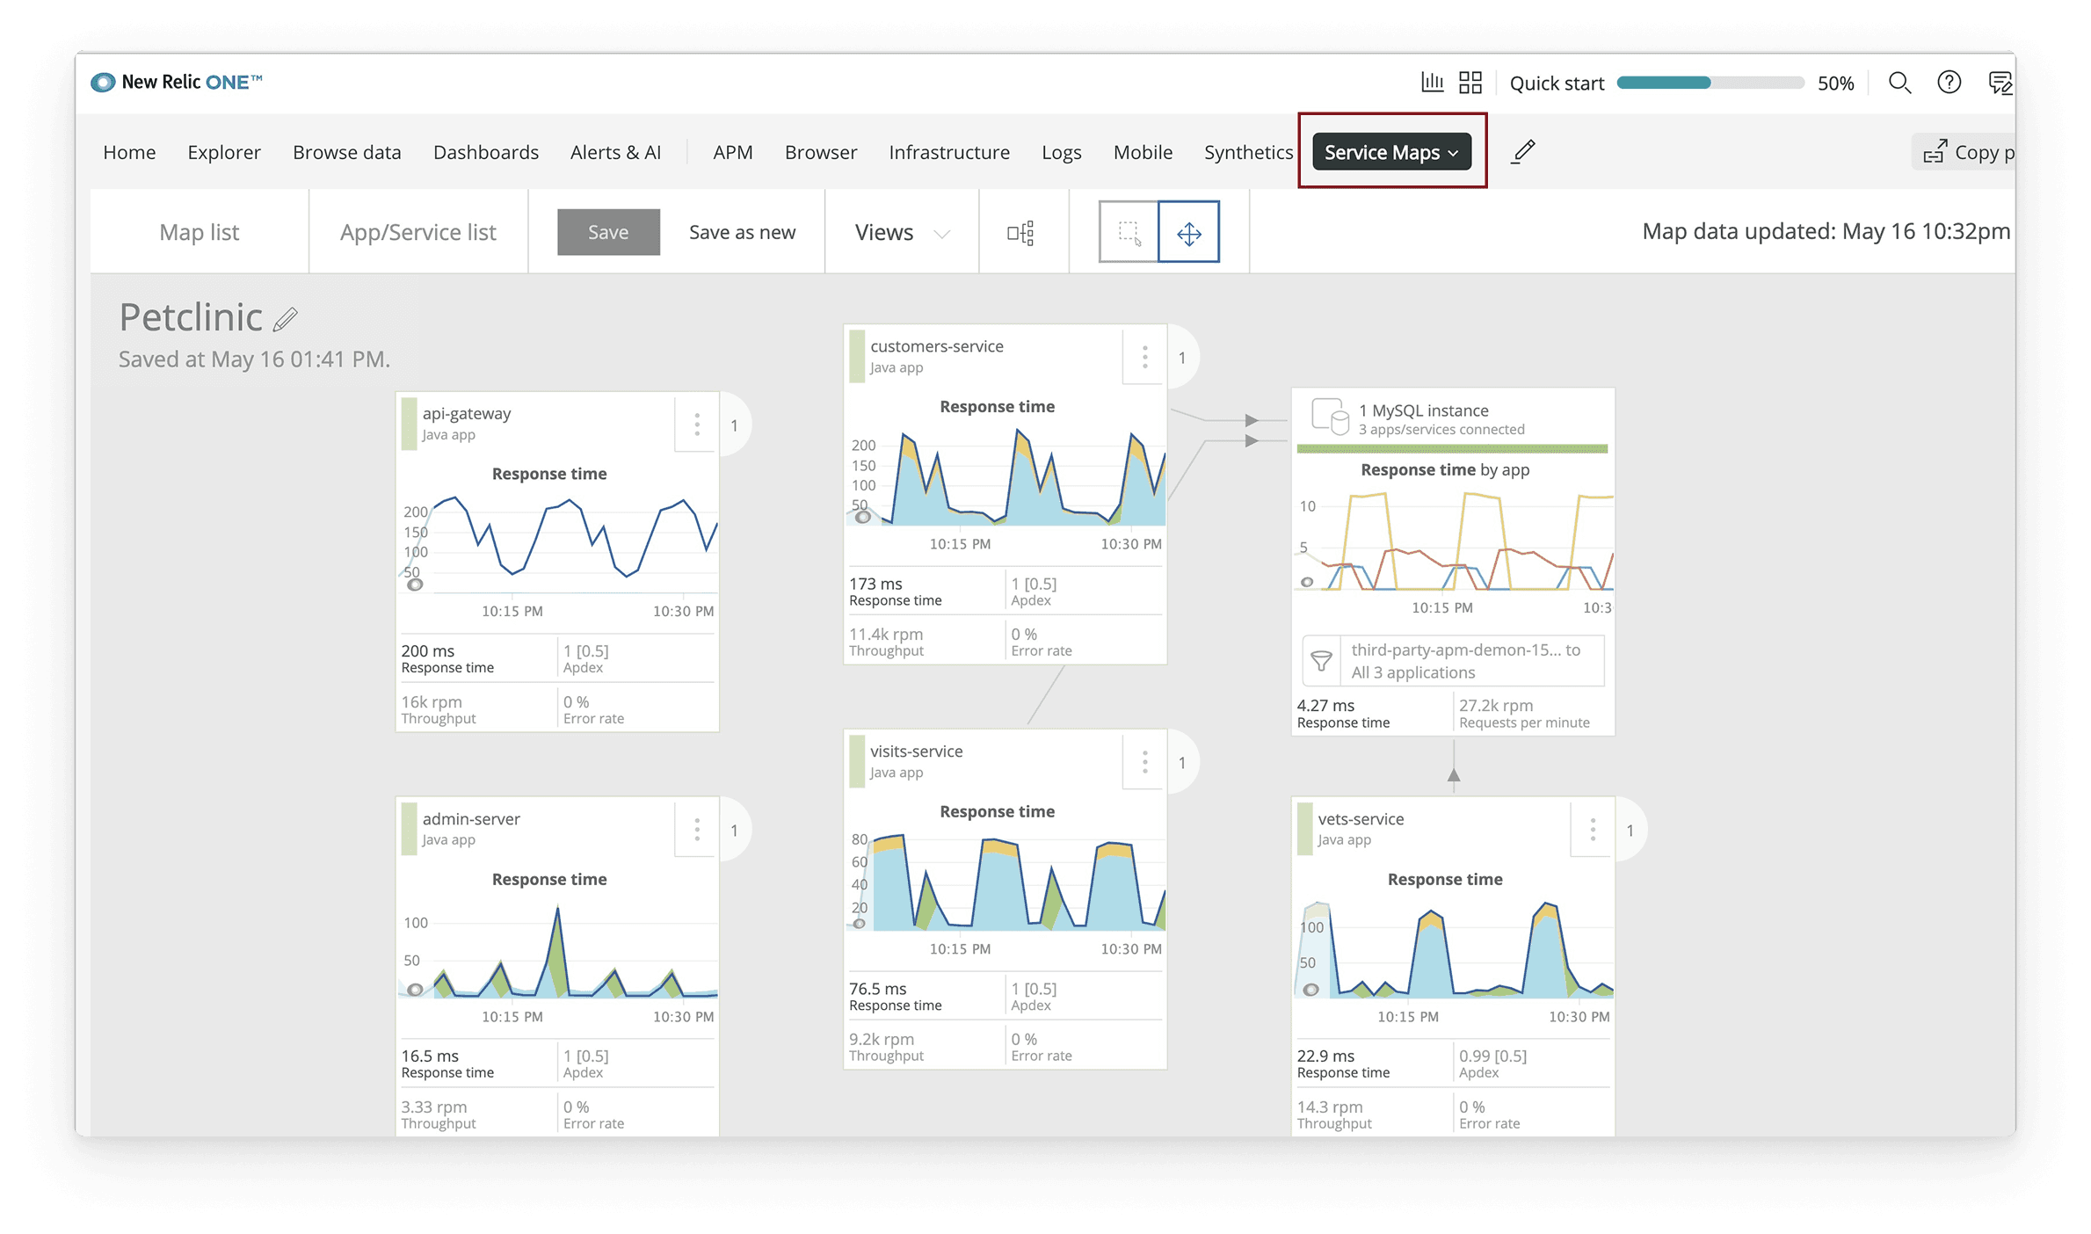2091x1234 pixels.
Task: Open the help question mark icon
Action: (x=1949, y=83)
